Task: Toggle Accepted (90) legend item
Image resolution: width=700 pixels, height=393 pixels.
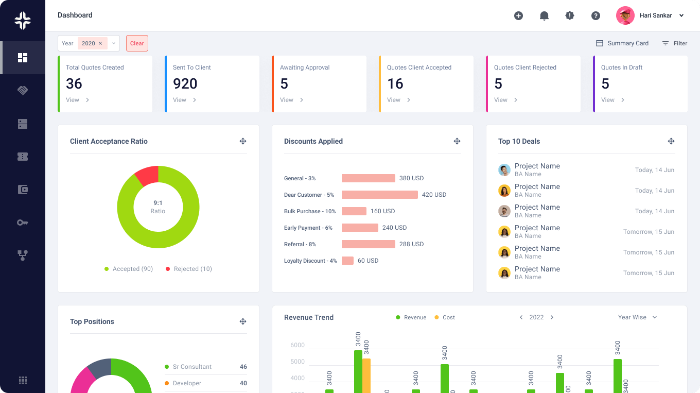Action: [x=129, y=269]
